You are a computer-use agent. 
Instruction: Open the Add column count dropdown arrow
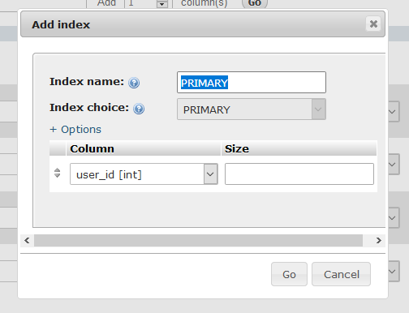(162, 4)
